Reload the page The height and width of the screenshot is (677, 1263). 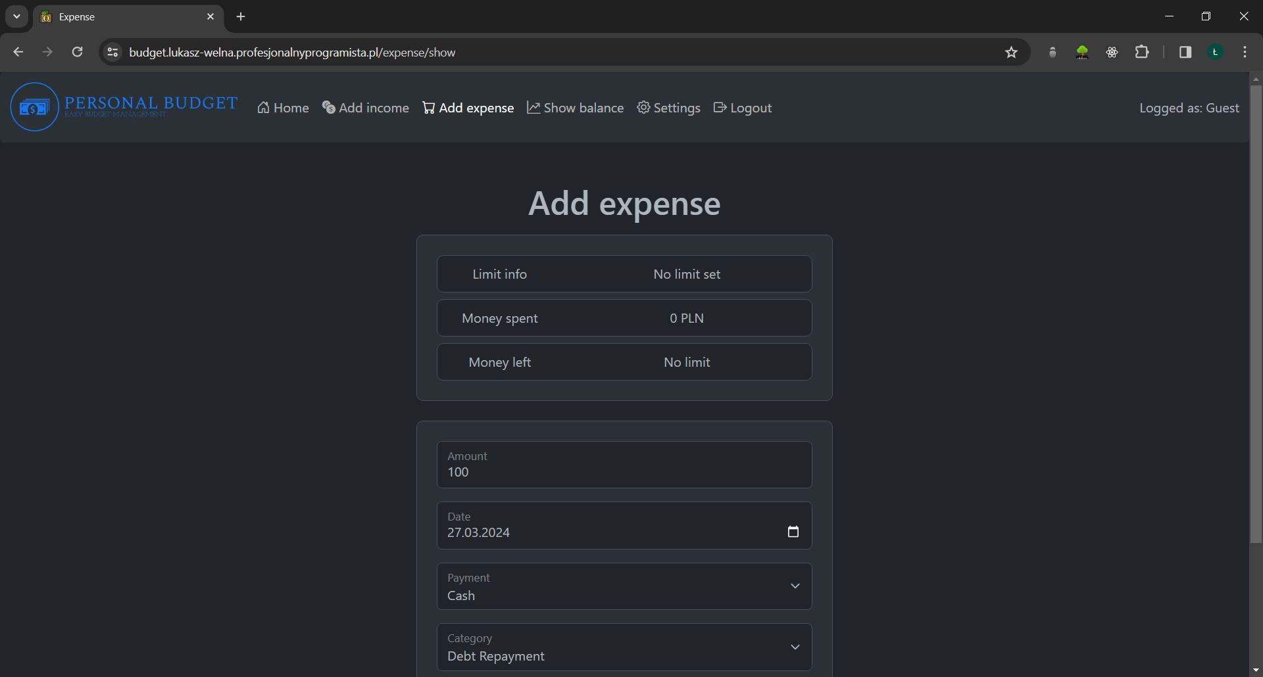click(x=77, y=53)
